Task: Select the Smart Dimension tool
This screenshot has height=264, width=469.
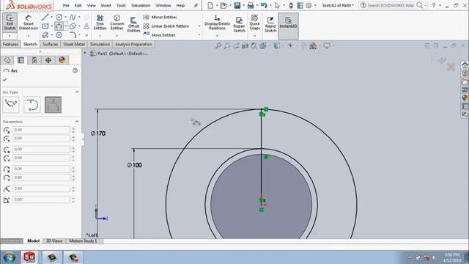Action: click(x=29, y=23)
